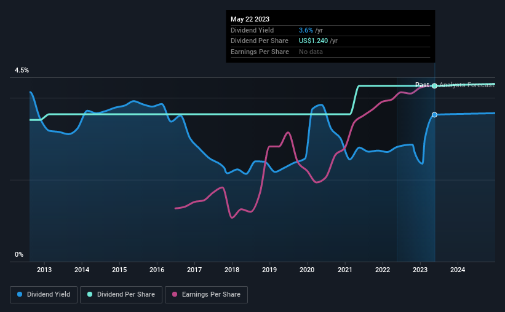Click the 3.6% dividend yield value
Viewport: 505px width, 312px height.
click(306, 30)
